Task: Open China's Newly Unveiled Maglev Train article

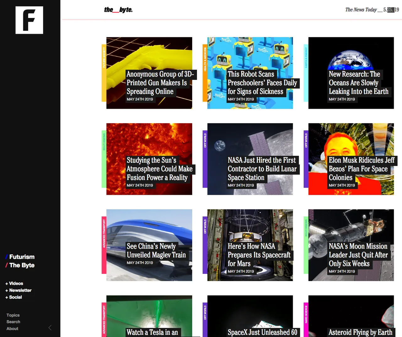Action: (156, 251)
